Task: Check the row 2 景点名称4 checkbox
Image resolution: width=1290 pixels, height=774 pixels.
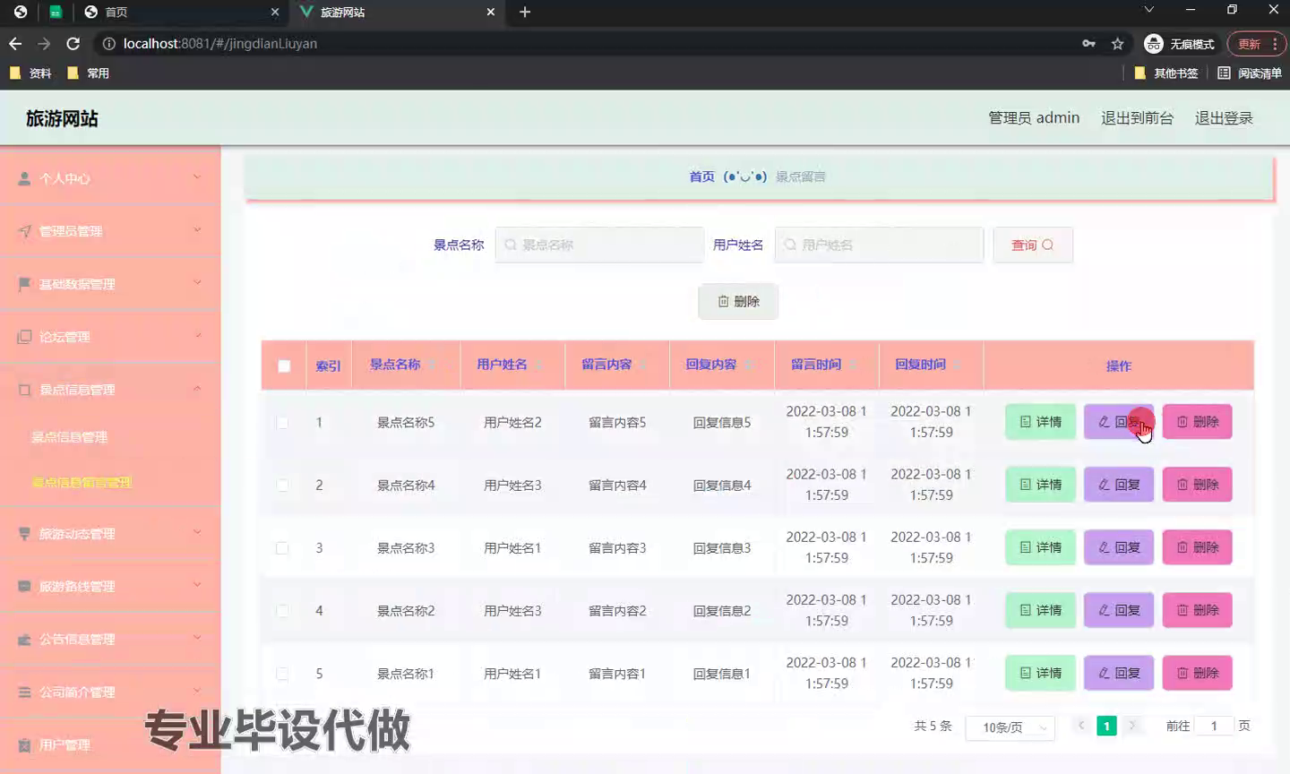Action: tap(282, 485)
